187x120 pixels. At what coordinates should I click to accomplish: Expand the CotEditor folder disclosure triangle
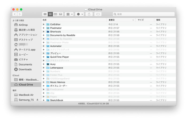44,24
